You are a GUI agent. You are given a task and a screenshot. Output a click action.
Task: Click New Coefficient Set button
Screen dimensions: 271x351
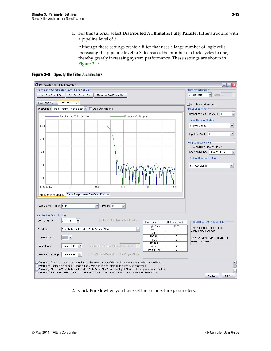tap(51, 95)
